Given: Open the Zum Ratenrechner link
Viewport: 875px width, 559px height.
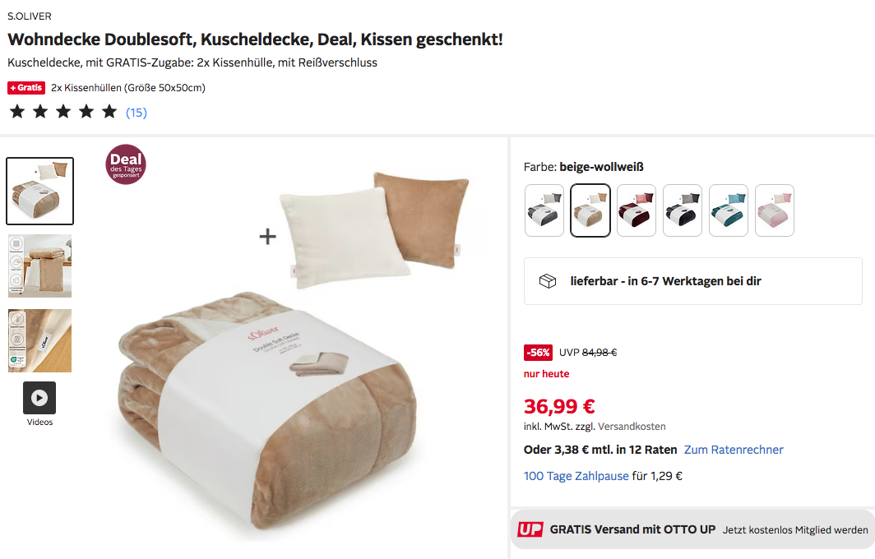Looking at the screenshot, I should point(734,450).
